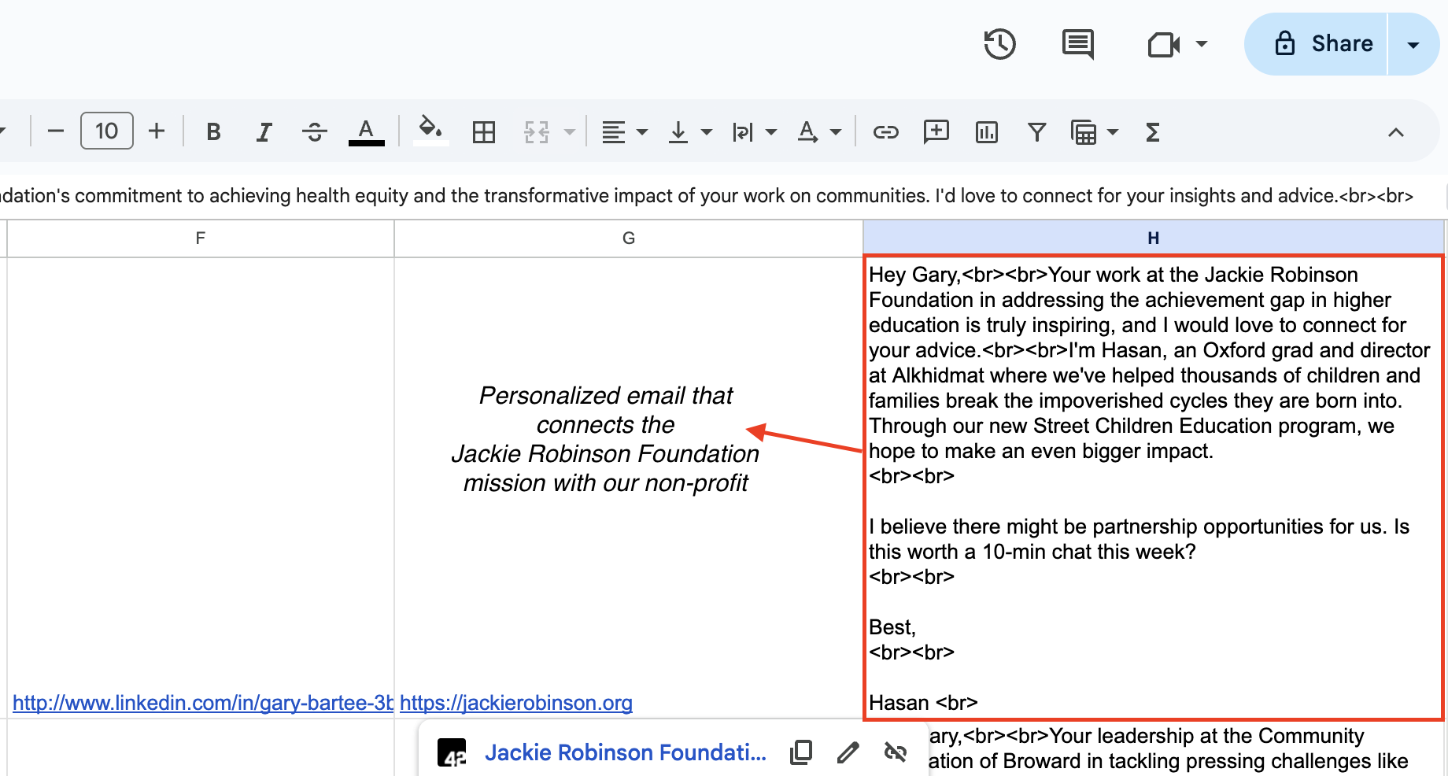The width and height of the screenshot is (1448, 776).
Task: Select the 'Hey Gary' email cell
Action: pyautogui.click(x=1154, y=487)
